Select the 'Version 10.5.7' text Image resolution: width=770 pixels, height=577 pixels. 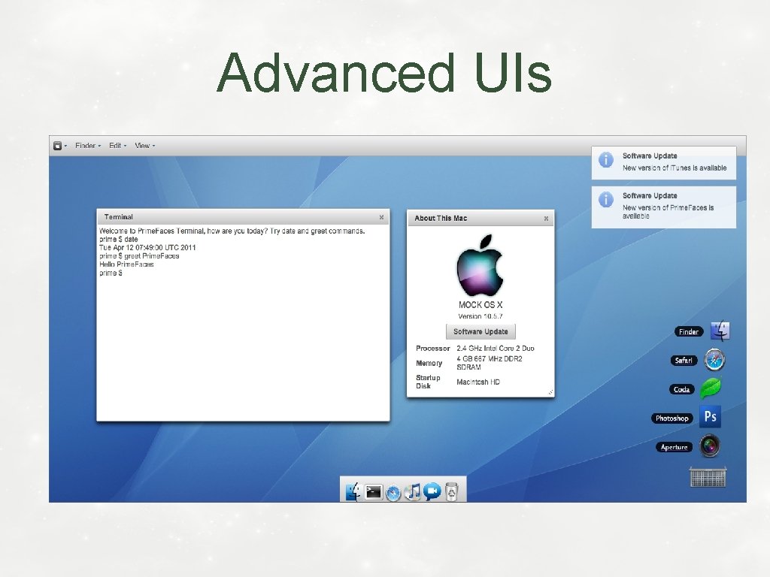pyautogui.click(x=480, y=316)
